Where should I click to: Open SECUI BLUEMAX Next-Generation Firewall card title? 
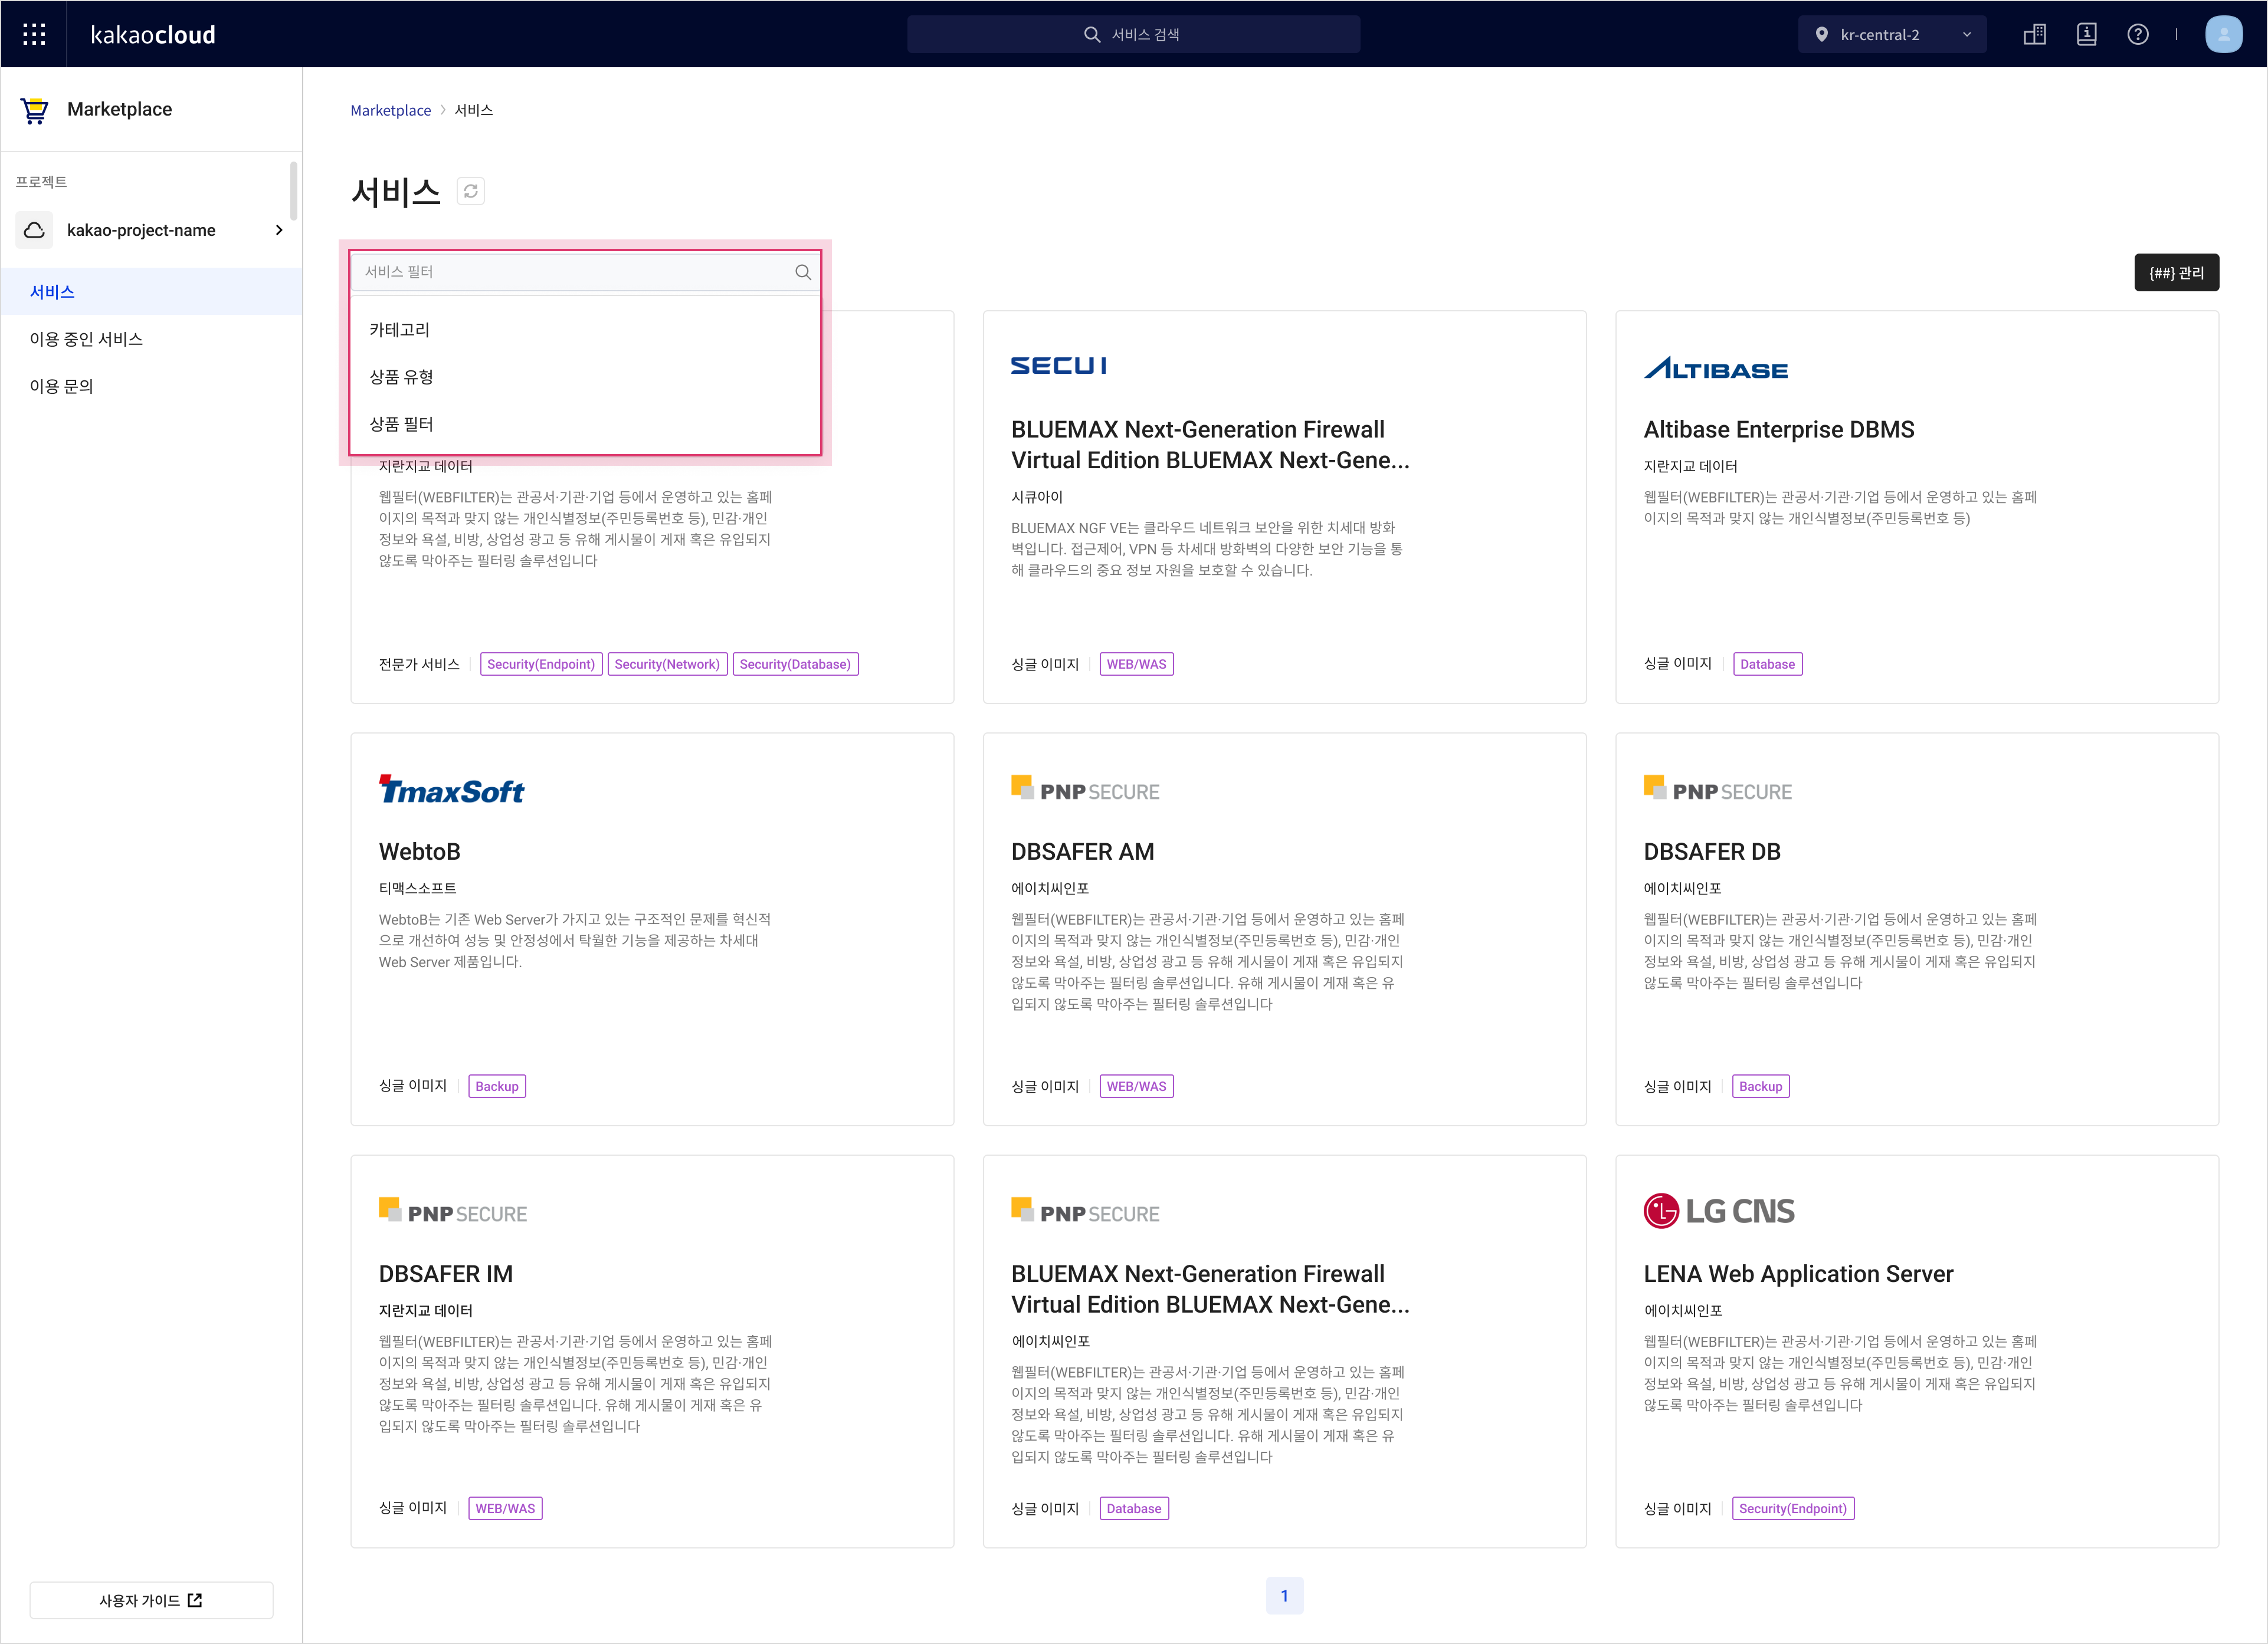1210,445
